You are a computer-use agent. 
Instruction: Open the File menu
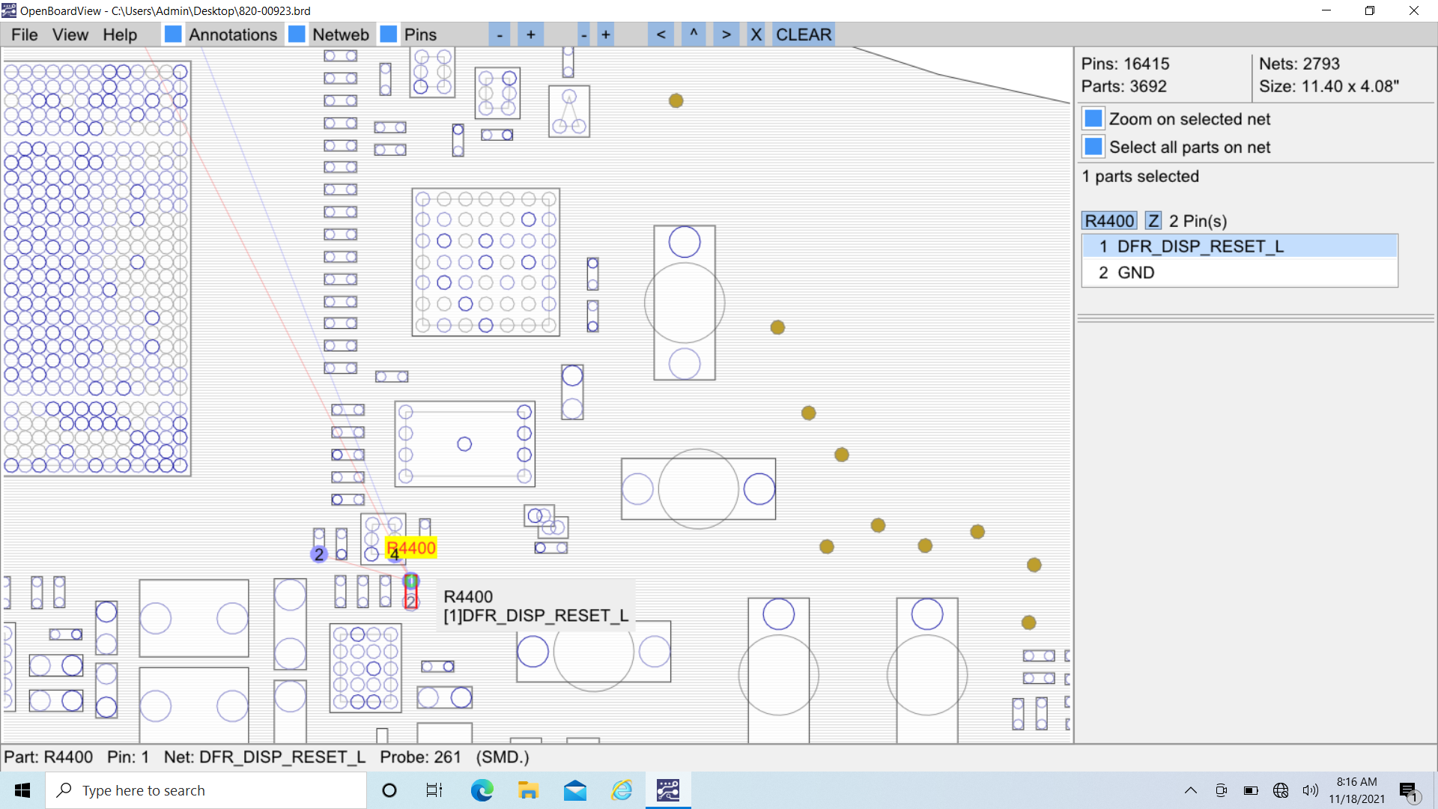[x=23, y=34]
